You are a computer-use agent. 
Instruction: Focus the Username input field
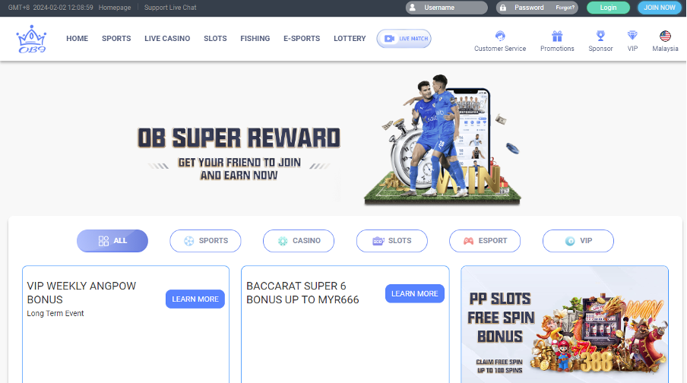click(446, 8)
